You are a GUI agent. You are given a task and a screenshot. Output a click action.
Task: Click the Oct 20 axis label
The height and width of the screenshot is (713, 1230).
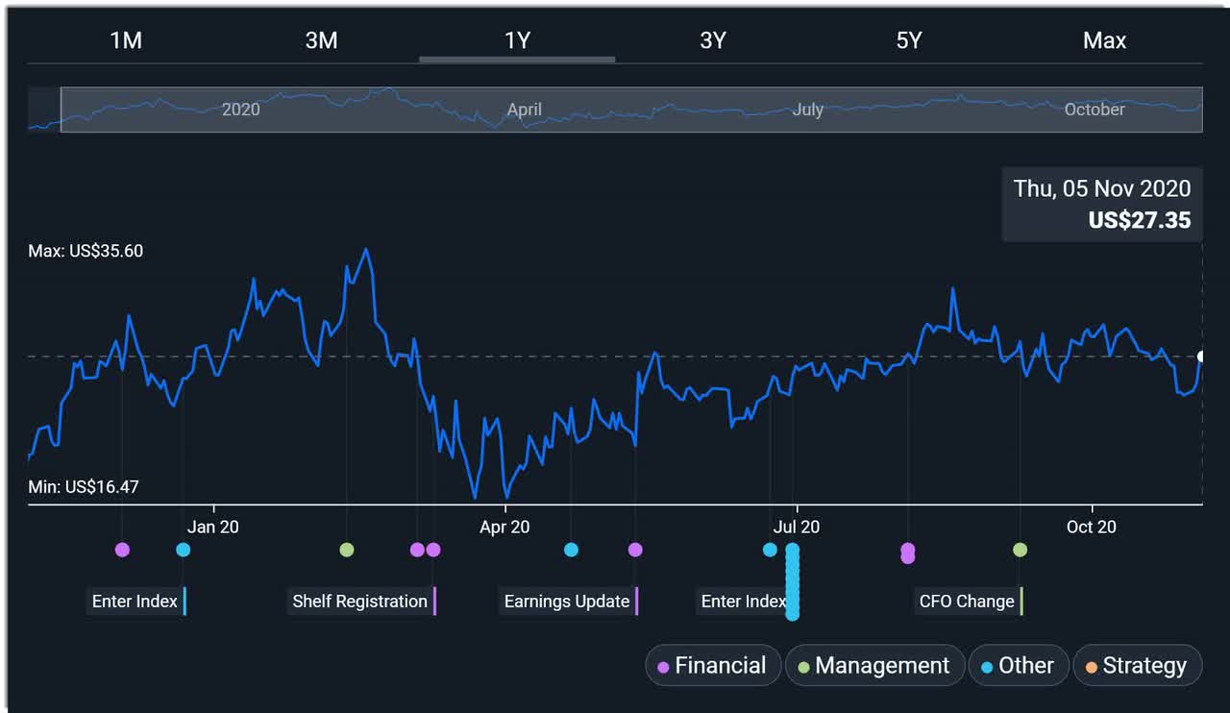point(1092,527)
